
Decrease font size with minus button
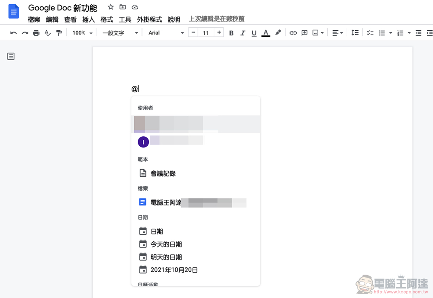[x=193, y=32]
